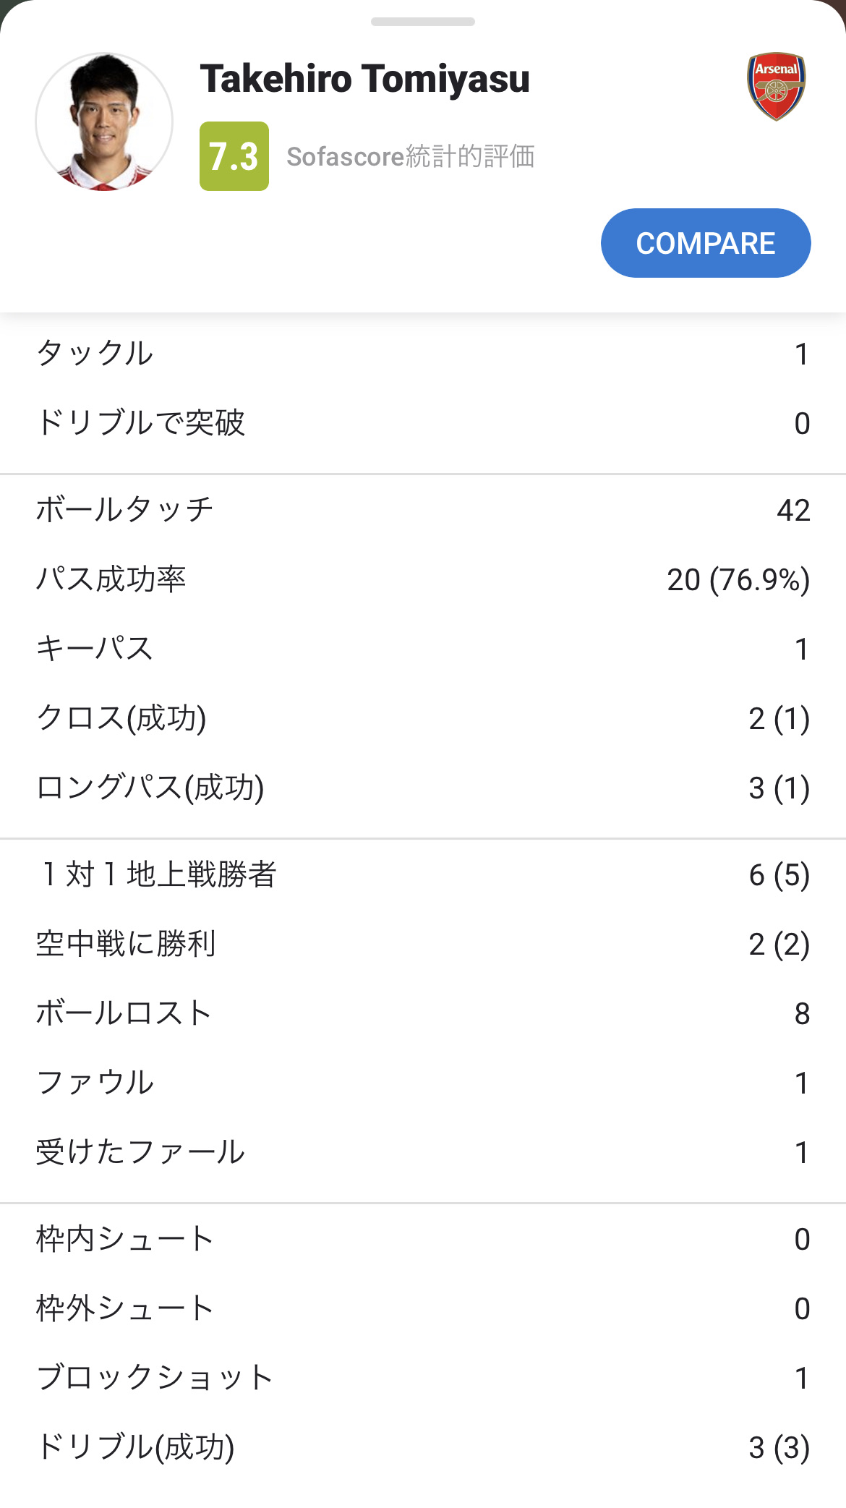846x1508 pixels.
Task: Select the キーパス stat row
Action: [423, 649]
